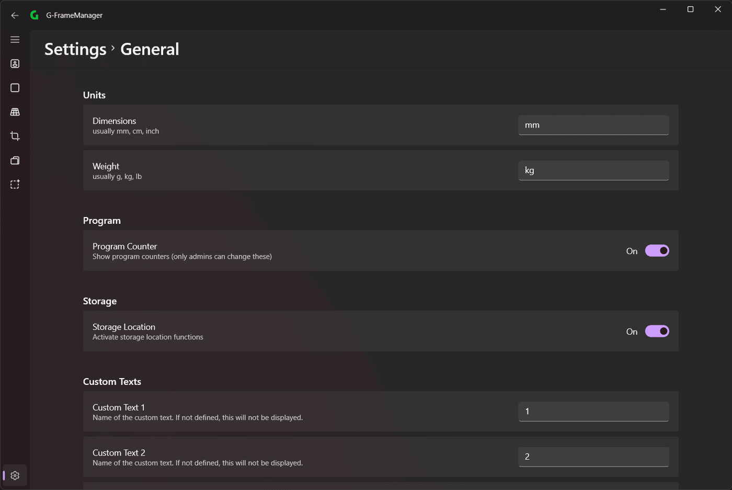Focus the Dimensions unit field showing mm
732x490 pixels.
593,125
